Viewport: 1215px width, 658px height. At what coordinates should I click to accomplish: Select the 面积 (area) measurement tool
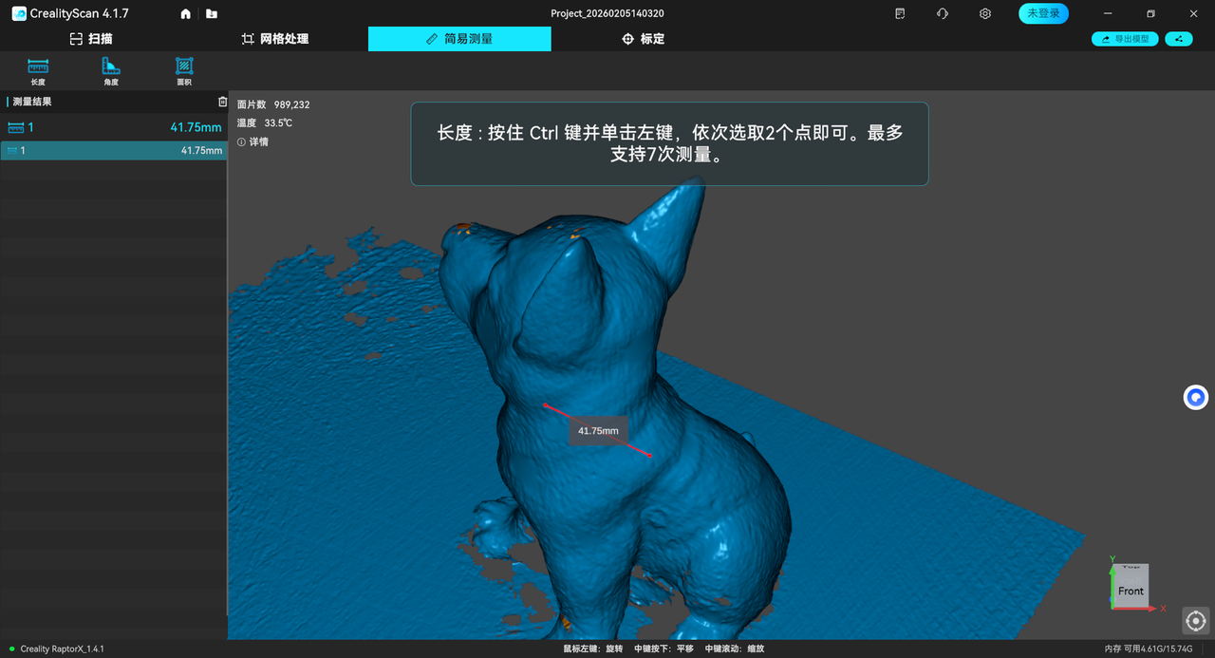(184, 71)
